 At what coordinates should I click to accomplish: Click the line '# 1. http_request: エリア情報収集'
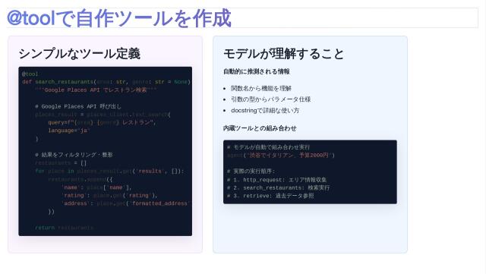276,180
